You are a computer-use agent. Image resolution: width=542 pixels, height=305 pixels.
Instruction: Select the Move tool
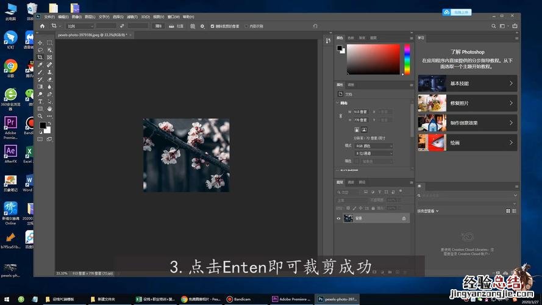coord(40,43)
